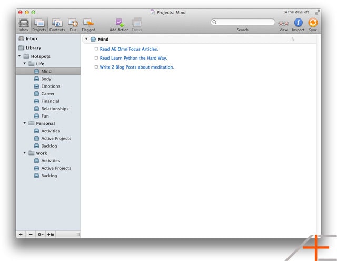Click the project type icon on Mind header row

click(x=292, y=39)
